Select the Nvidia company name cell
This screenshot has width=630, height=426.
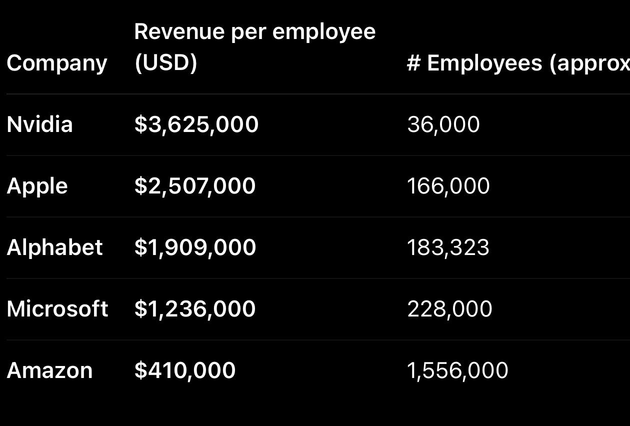pos(40,124)
